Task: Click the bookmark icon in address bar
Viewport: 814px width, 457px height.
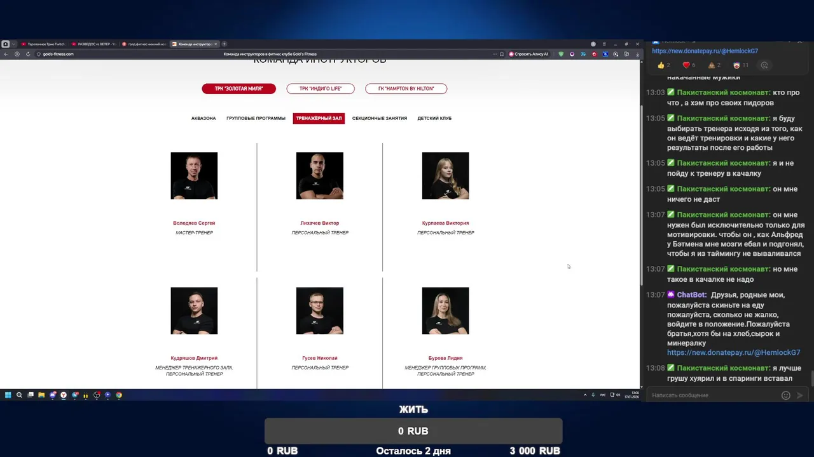Action: (502, 54)
